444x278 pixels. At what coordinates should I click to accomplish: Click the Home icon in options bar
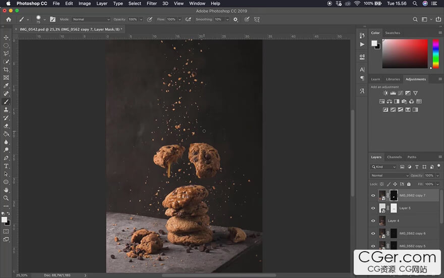coord(9,19)
